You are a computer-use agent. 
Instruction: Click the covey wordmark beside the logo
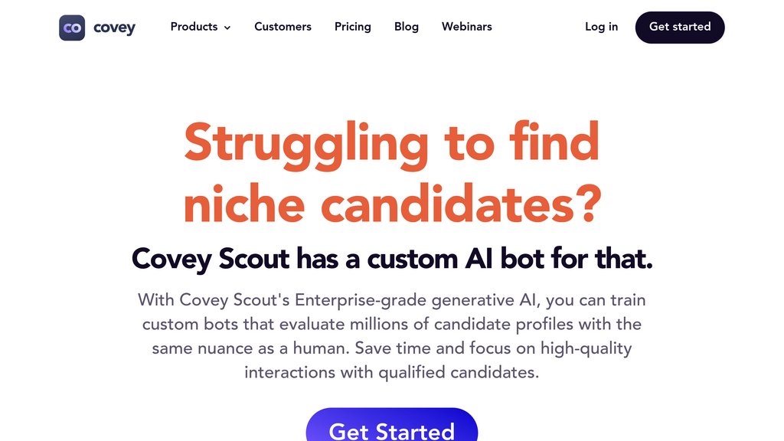tap(114, 28)
